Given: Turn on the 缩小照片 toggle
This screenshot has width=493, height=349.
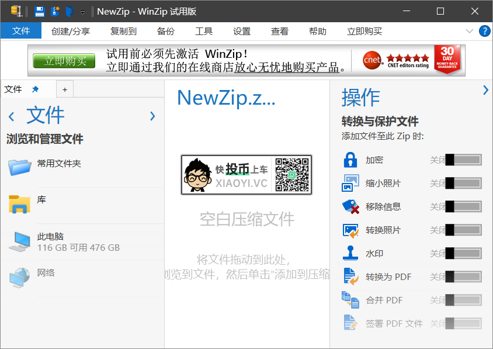Looking at the screenshot, I should [x=463, y=183].
